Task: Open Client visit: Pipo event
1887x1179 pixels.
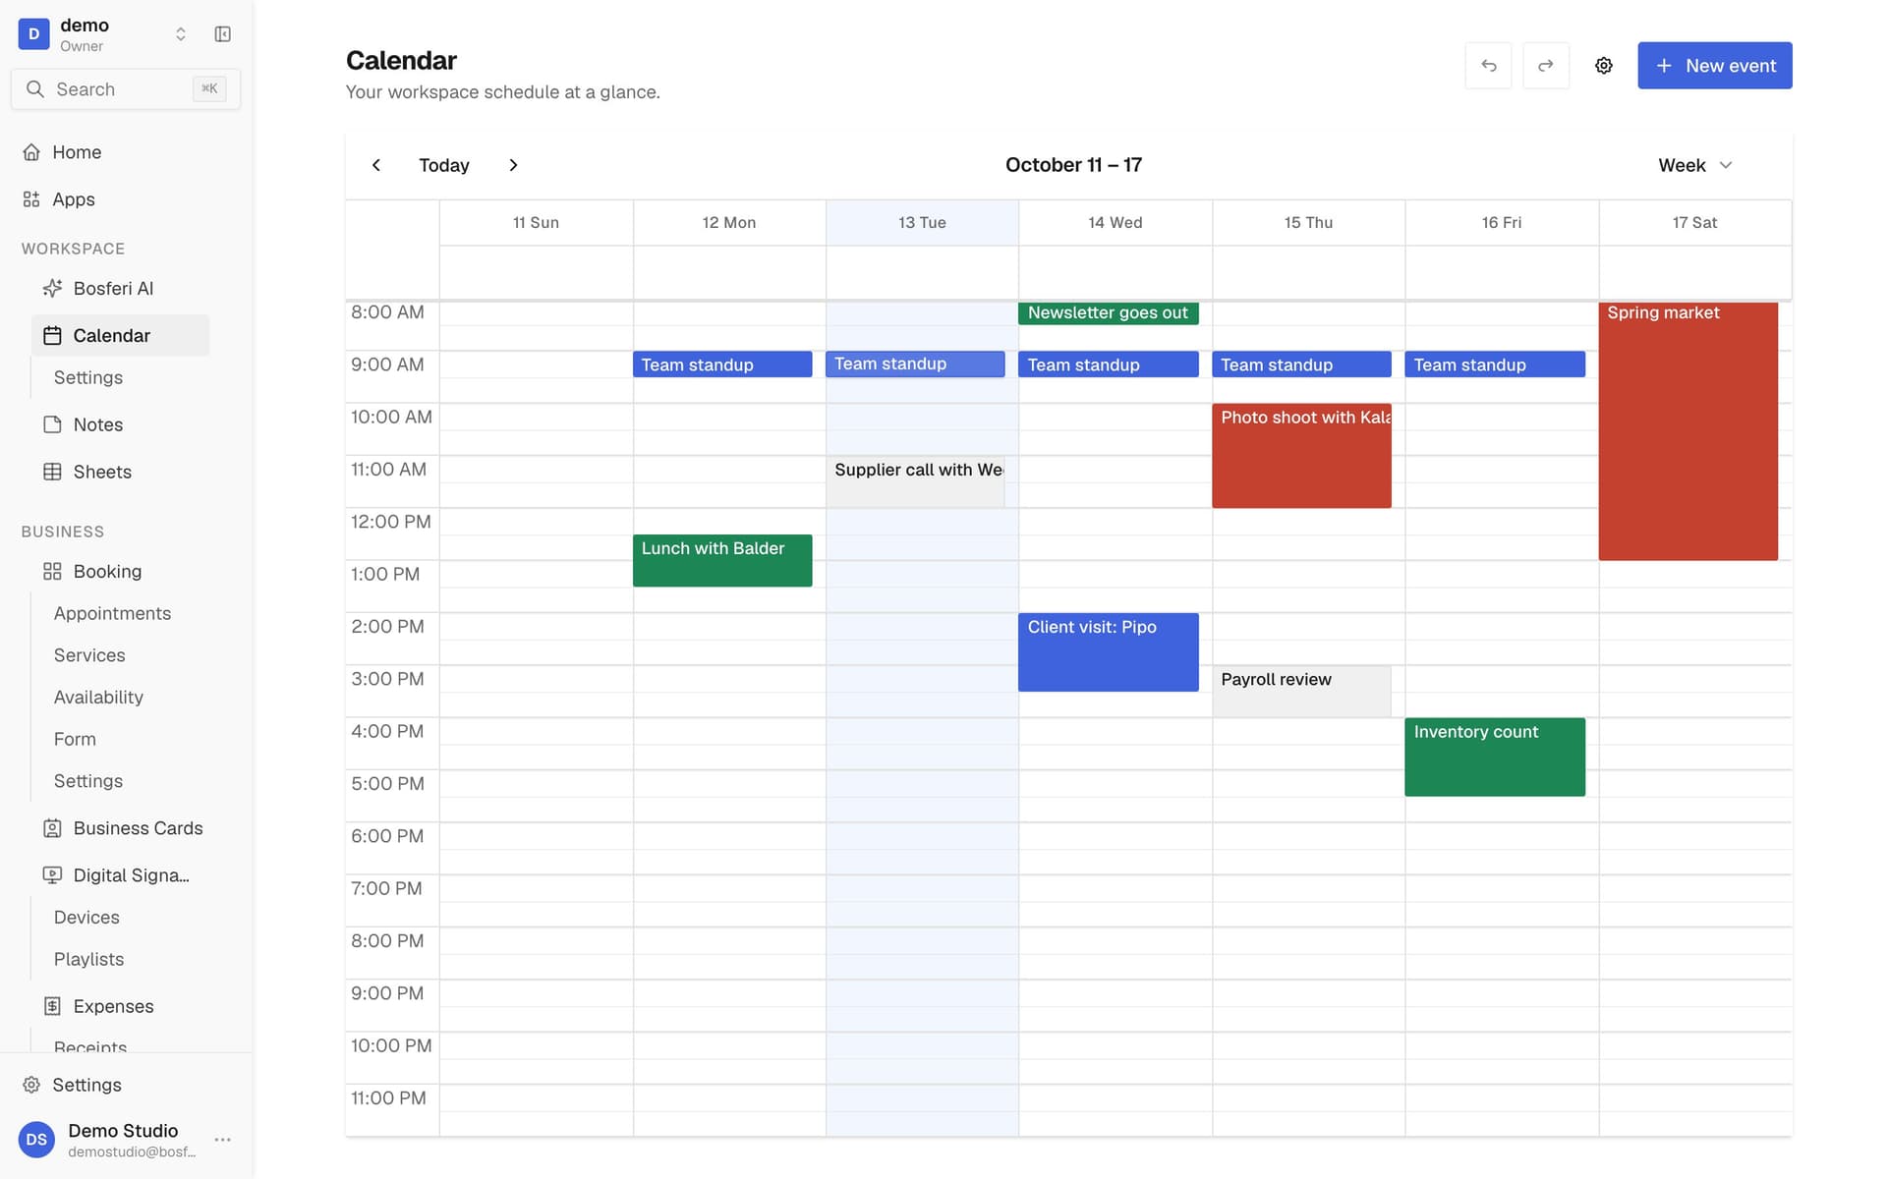Action: click(x=1108, y=652)
